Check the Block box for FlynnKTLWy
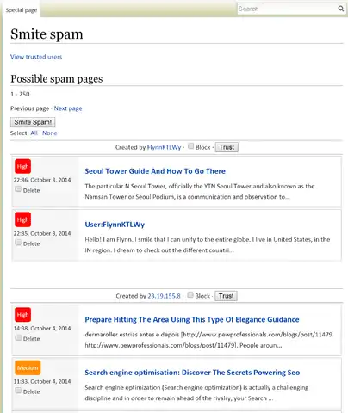This screenshot has width=348, height=413. (190, 146)
